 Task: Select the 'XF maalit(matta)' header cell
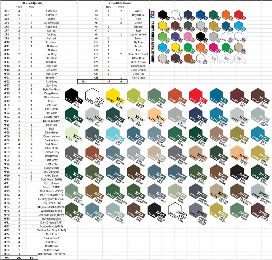(33, 3)
